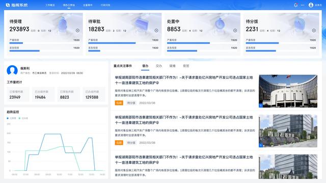Image resolution: width=326 pixels, height=183 pixels.
Task: Click the lower progress bar in the 待审批 card
Action: [123, 51]
